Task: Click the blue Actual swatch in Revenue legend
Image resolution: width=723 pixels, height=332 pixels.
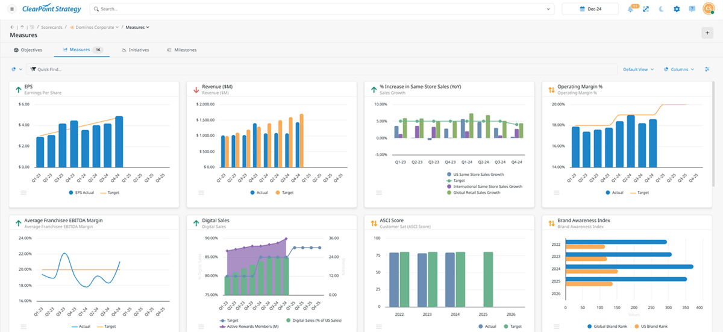Action: pos(253,193)
